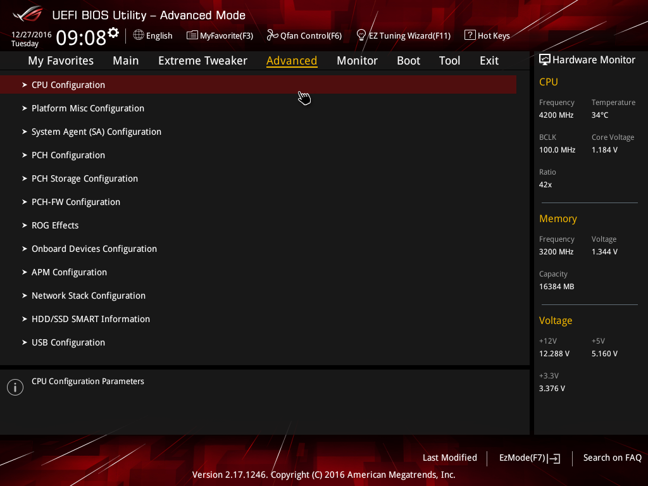Switch to the Monitor tab

pyautogui.click(x=357, y=61)
